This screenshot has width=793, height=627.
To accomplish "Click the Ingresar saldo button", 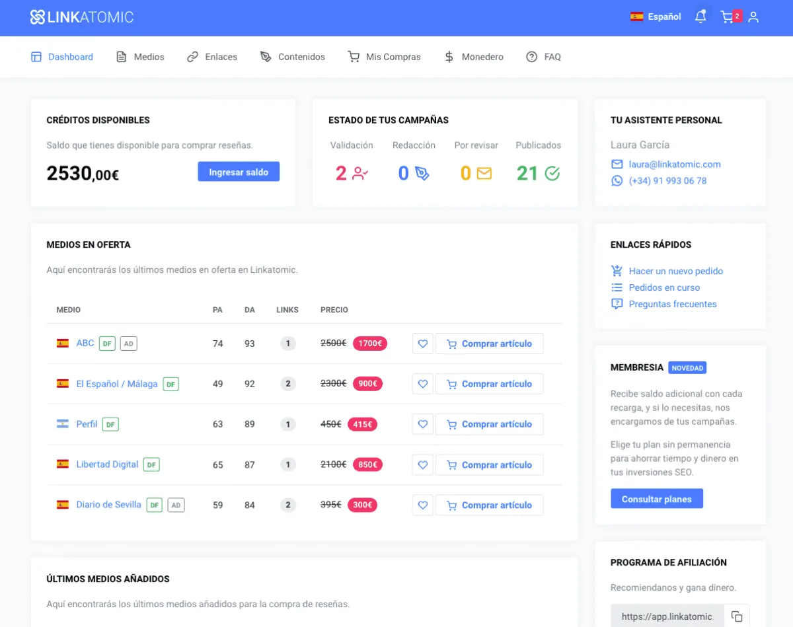I will [239, 172].
